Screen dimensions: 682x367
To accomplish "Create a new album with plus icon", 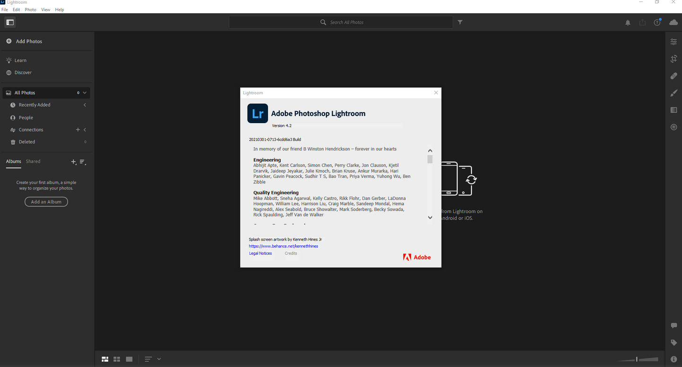I will [73, 162].
